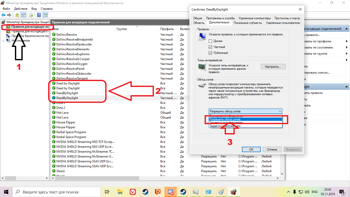
Task: Click the outbound rules brick wall icon
Action: click(x=8, y=31)
